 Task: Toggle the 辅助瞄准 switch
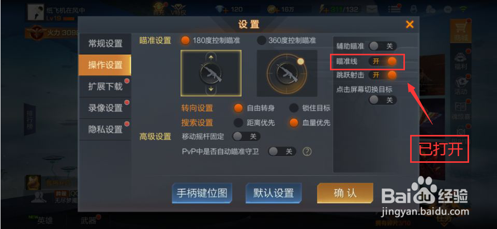click(383, 46)
